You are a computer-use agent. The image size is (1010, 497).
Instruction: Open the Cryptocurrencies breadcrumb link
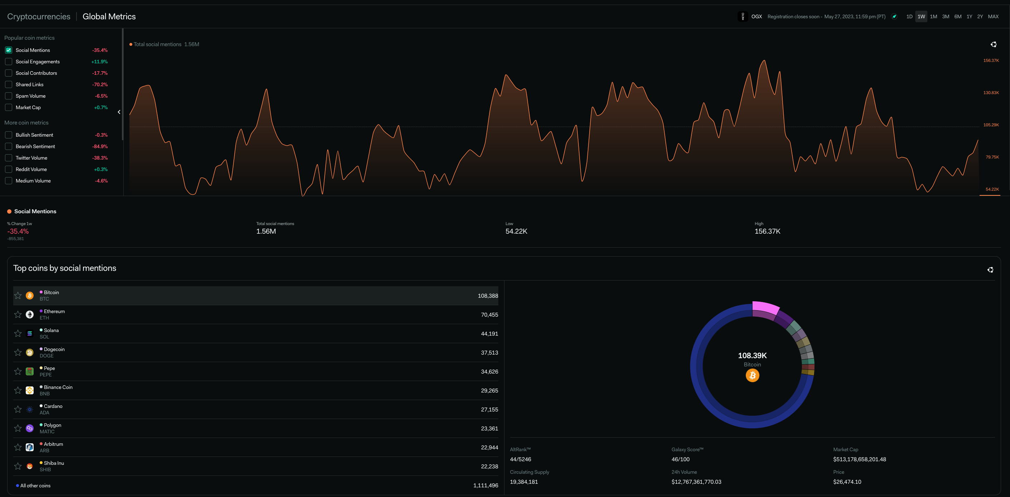click(38, 16)
